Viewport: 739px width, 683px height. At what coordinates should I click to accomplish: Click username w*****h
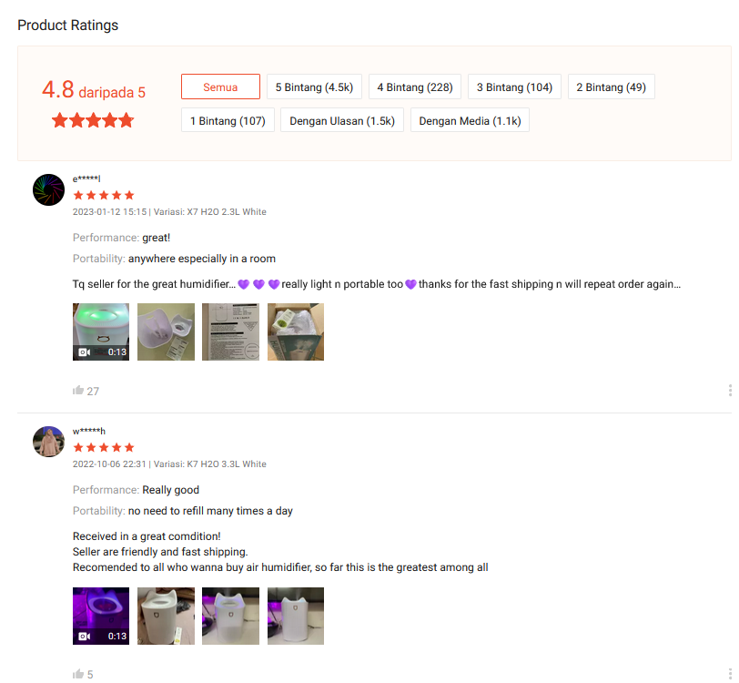[89, 431]
